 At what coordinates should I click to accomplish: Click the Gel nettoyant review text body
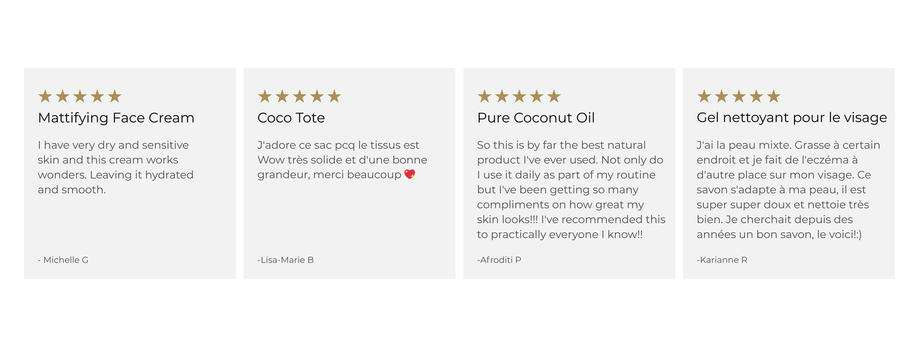coord(789,189)
